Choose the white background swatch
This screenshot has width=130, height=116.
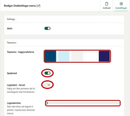point(91,56)
